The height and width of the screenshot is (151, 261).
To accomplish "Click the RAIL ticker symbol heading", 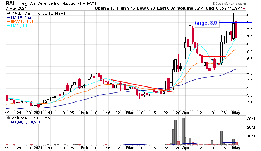I will click(12, 3).
